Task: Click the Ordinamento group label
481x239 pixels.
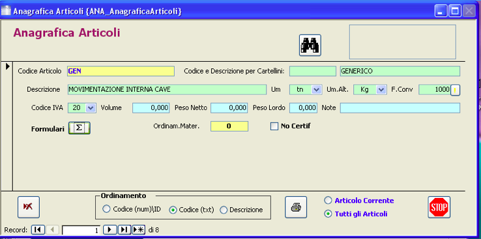Action: coord(124,195)
